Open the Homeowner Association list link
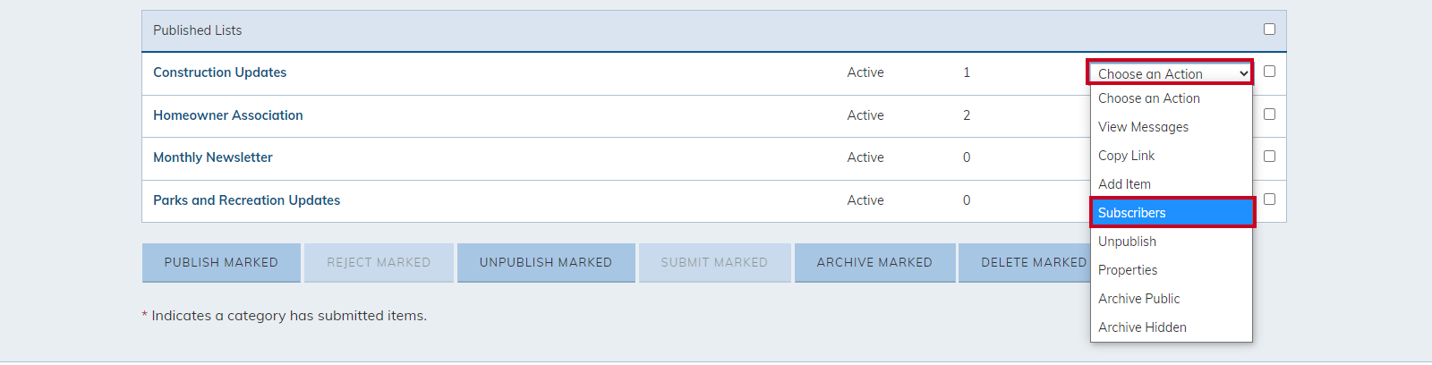Viewport: 1432px width, 365px height. point(228,115)
